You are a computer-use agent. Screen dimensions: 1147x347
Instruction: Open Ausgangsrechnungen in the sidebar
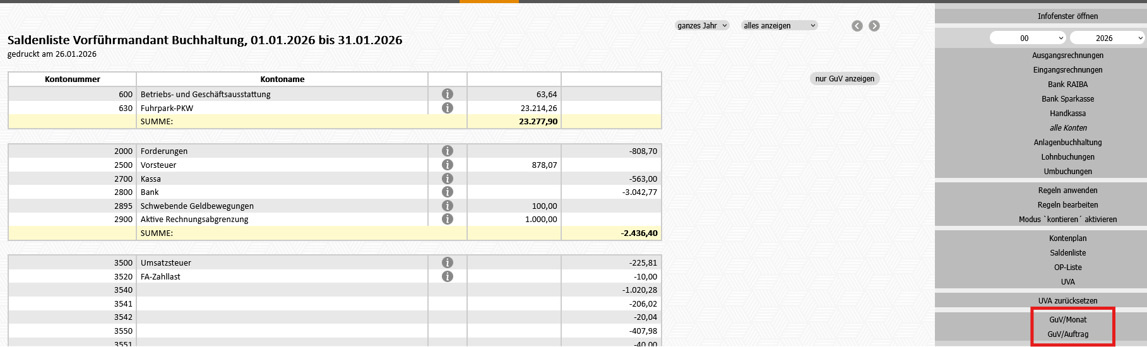click(x=1067, y=56)
